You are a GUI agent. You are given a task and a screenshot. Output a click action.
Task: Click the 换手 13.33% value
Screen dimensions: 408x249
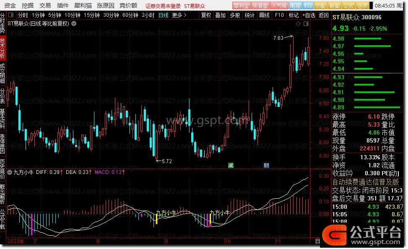pyautogui.click(x=370, y=158)
